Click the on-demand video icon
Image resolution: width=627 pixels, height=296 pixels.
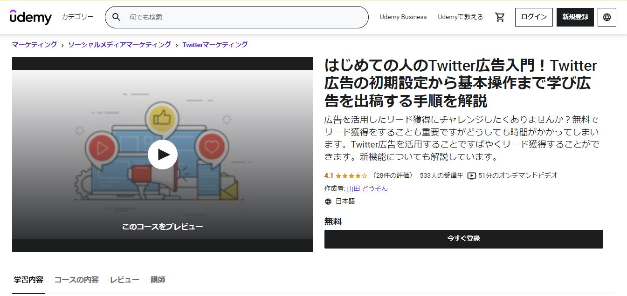coord(472,176)
